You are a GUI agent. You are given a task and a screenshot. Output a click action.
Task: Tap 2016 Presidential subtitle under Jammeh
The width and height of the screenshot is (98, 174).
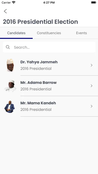(36, 68)
